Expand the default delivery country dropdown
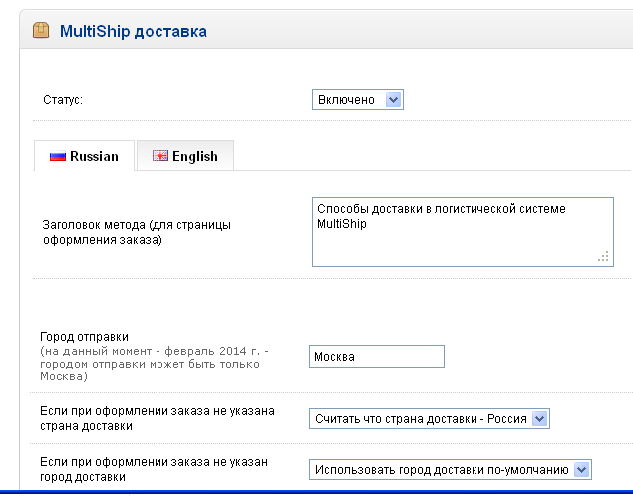The image size is (633, 496). pos(429,418)
